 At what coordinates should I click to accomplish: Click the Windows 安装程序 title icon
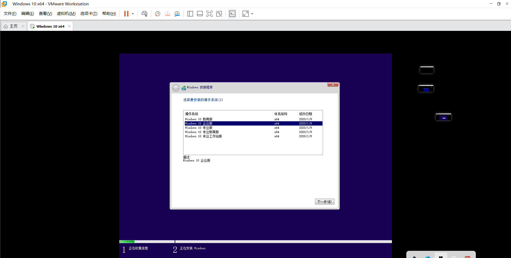click(184, 88)
